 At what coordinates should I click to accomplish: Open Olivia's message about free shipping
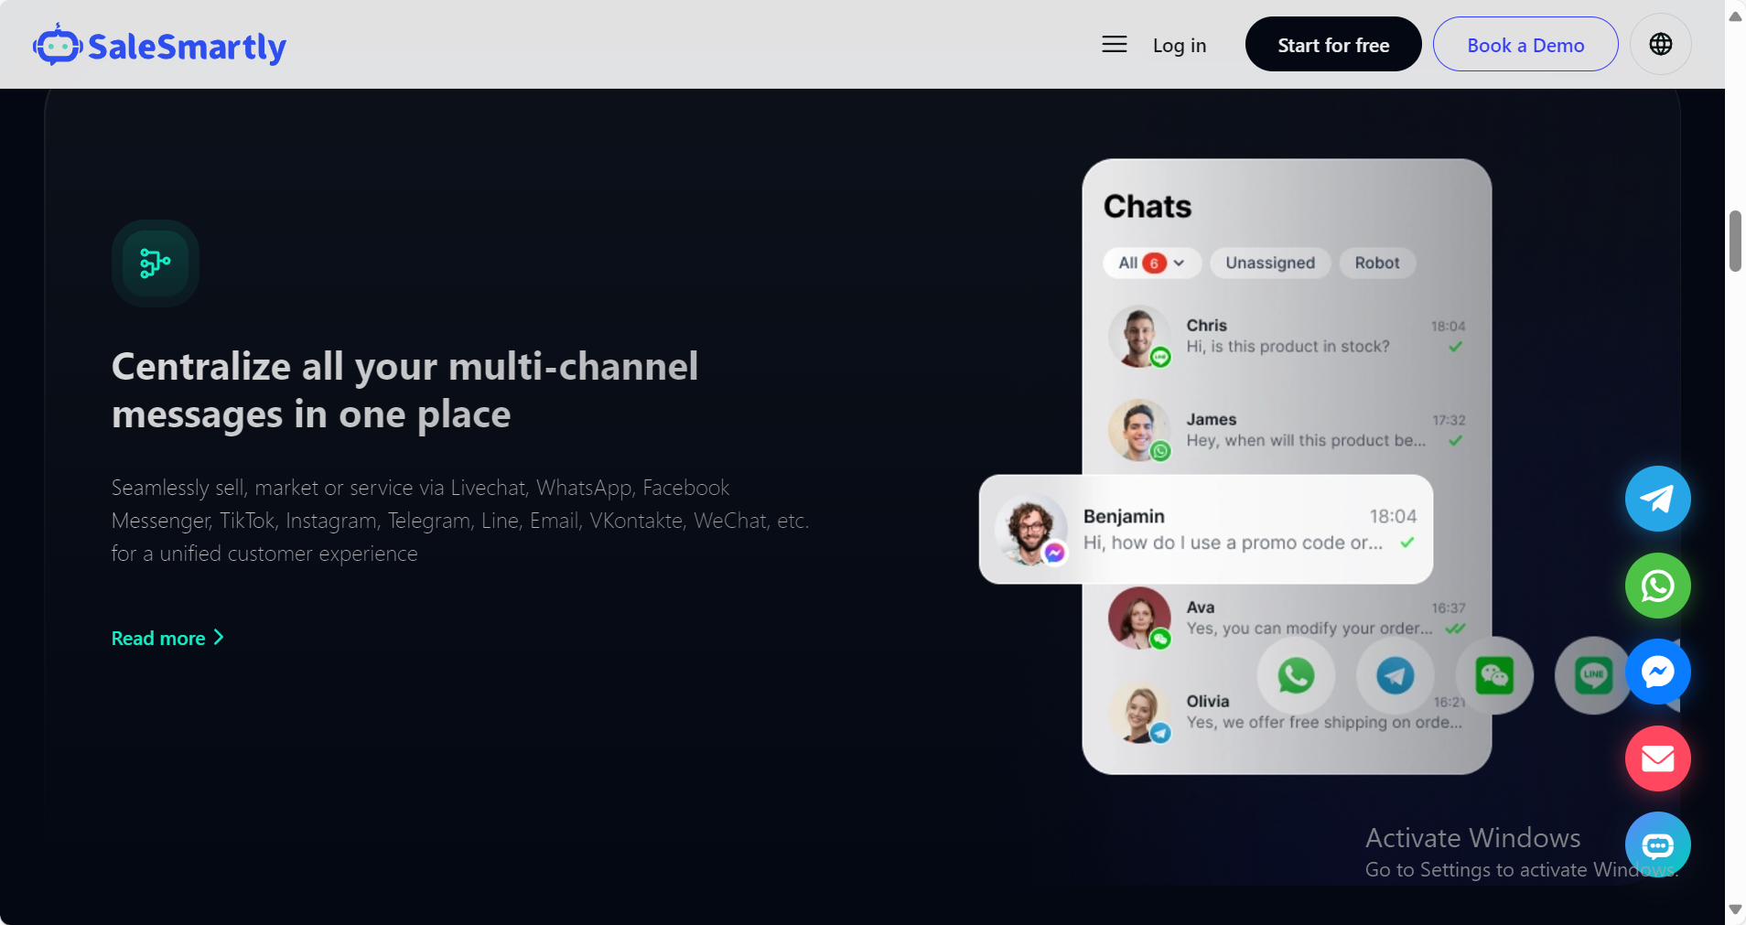click(1287, 712)
